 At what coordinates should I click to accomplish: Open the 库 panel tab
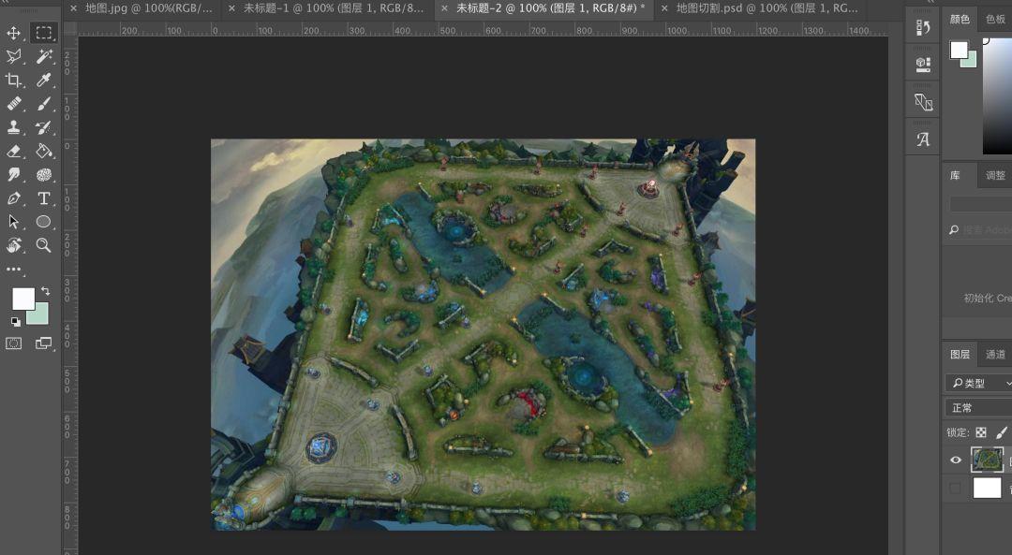(x=955, y=175)
